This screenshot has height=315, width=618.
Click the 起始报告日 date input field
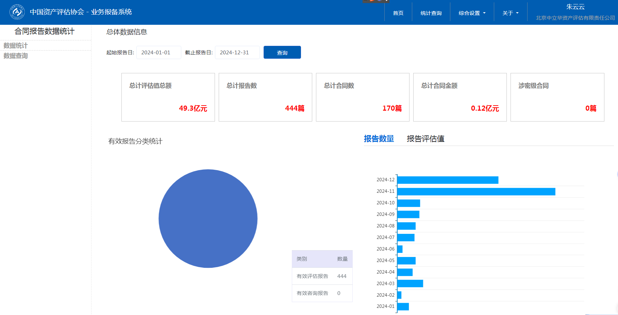[x=158, y=53]
